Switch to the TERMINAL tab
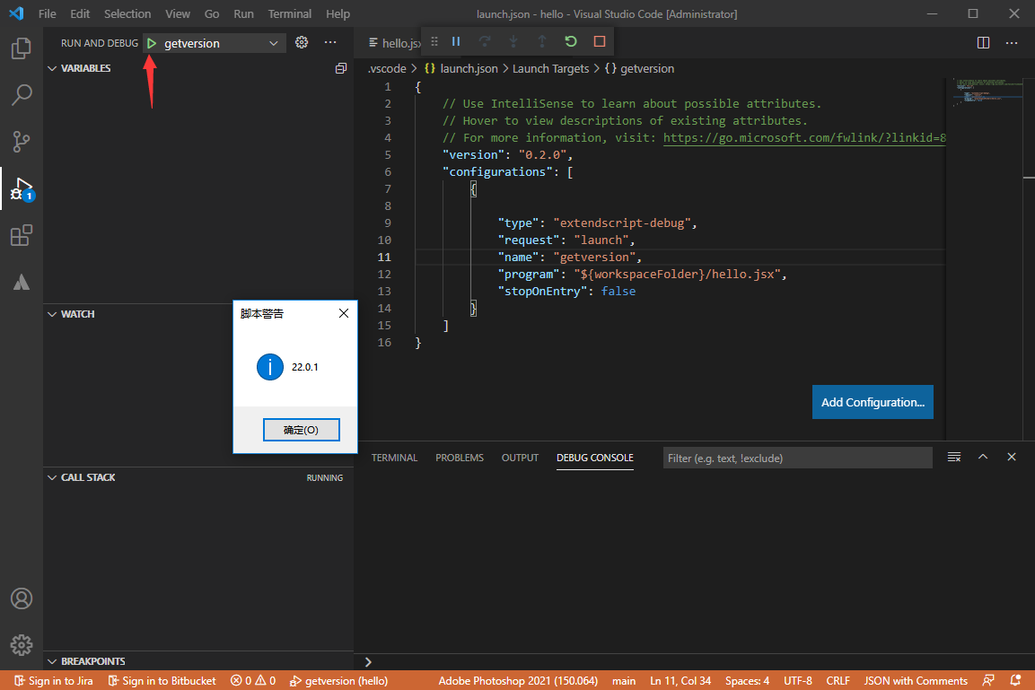Image resolution: width=1035 pixels, height=690 pixels. 395,457
